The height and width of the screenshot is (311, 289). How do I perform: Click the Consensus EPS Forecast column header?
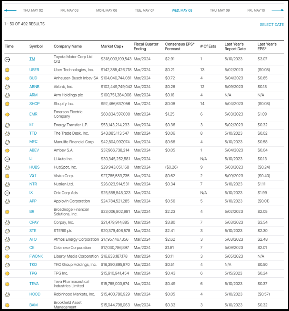pos(180,46)
